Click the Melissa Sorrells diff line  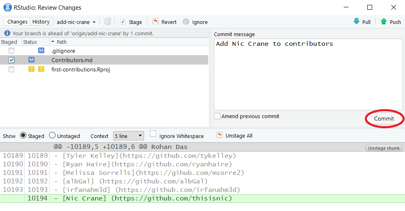(202, 173)
